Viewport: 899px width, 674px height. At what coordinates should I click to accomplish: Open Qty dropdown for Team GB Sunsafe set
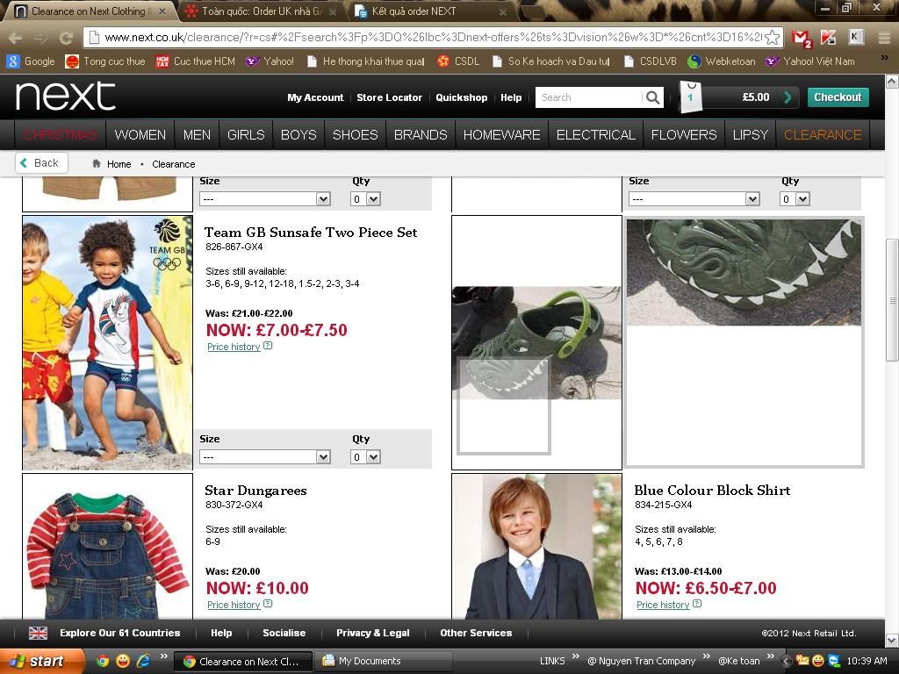(365, 456)
